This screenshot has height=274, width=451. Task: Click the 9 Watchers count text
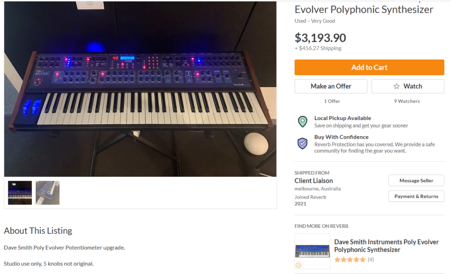pyautogui.click(x=407, y=101)
